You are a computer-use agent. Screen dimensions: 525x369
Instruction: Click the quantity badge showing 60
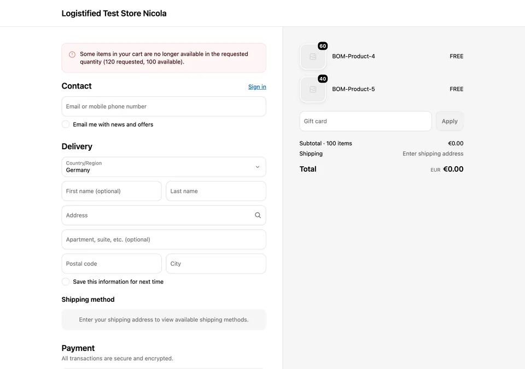(x=323, y=46)
